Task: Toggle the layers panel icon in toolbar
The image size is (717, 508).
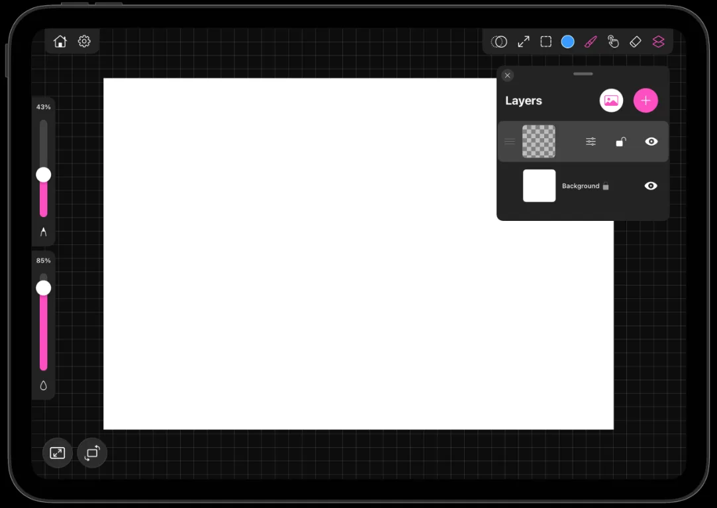Action: [659, 42]
